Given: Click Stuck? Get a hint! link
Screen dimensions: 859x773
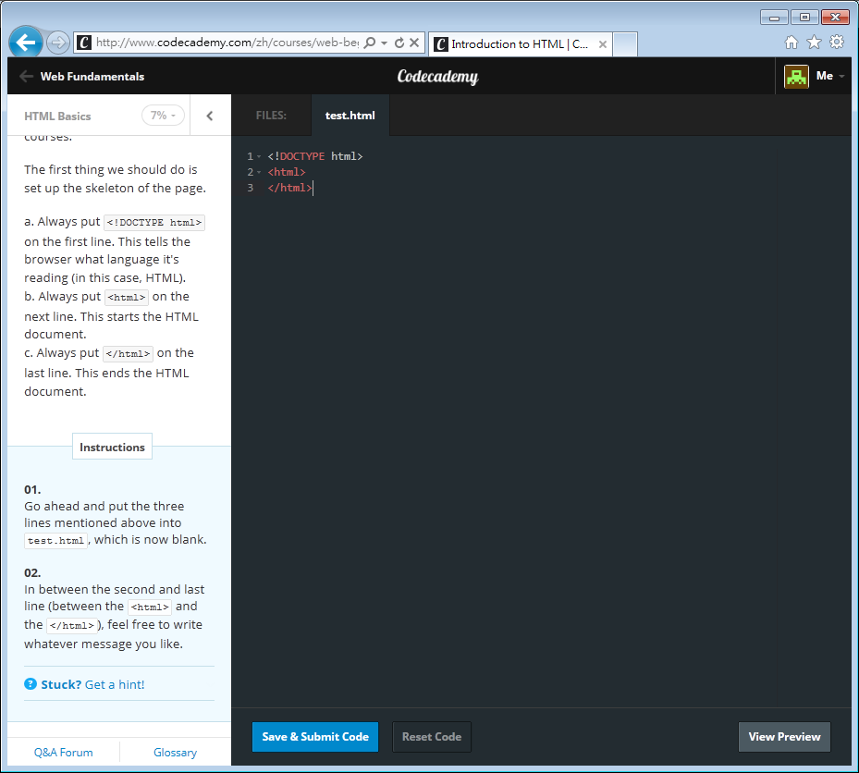Looking at the screenshot, I should click(x=92, y=685).
